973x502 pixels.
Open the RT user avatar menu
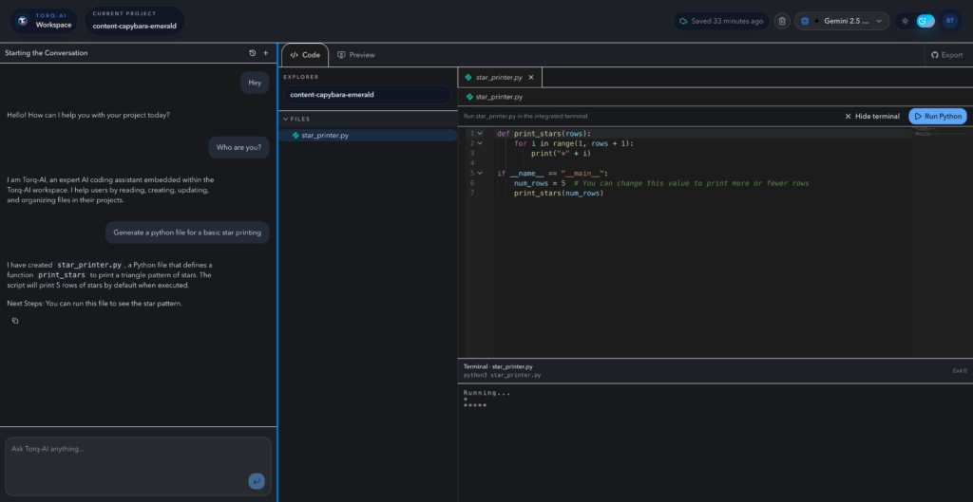click(x=949, y=21)
